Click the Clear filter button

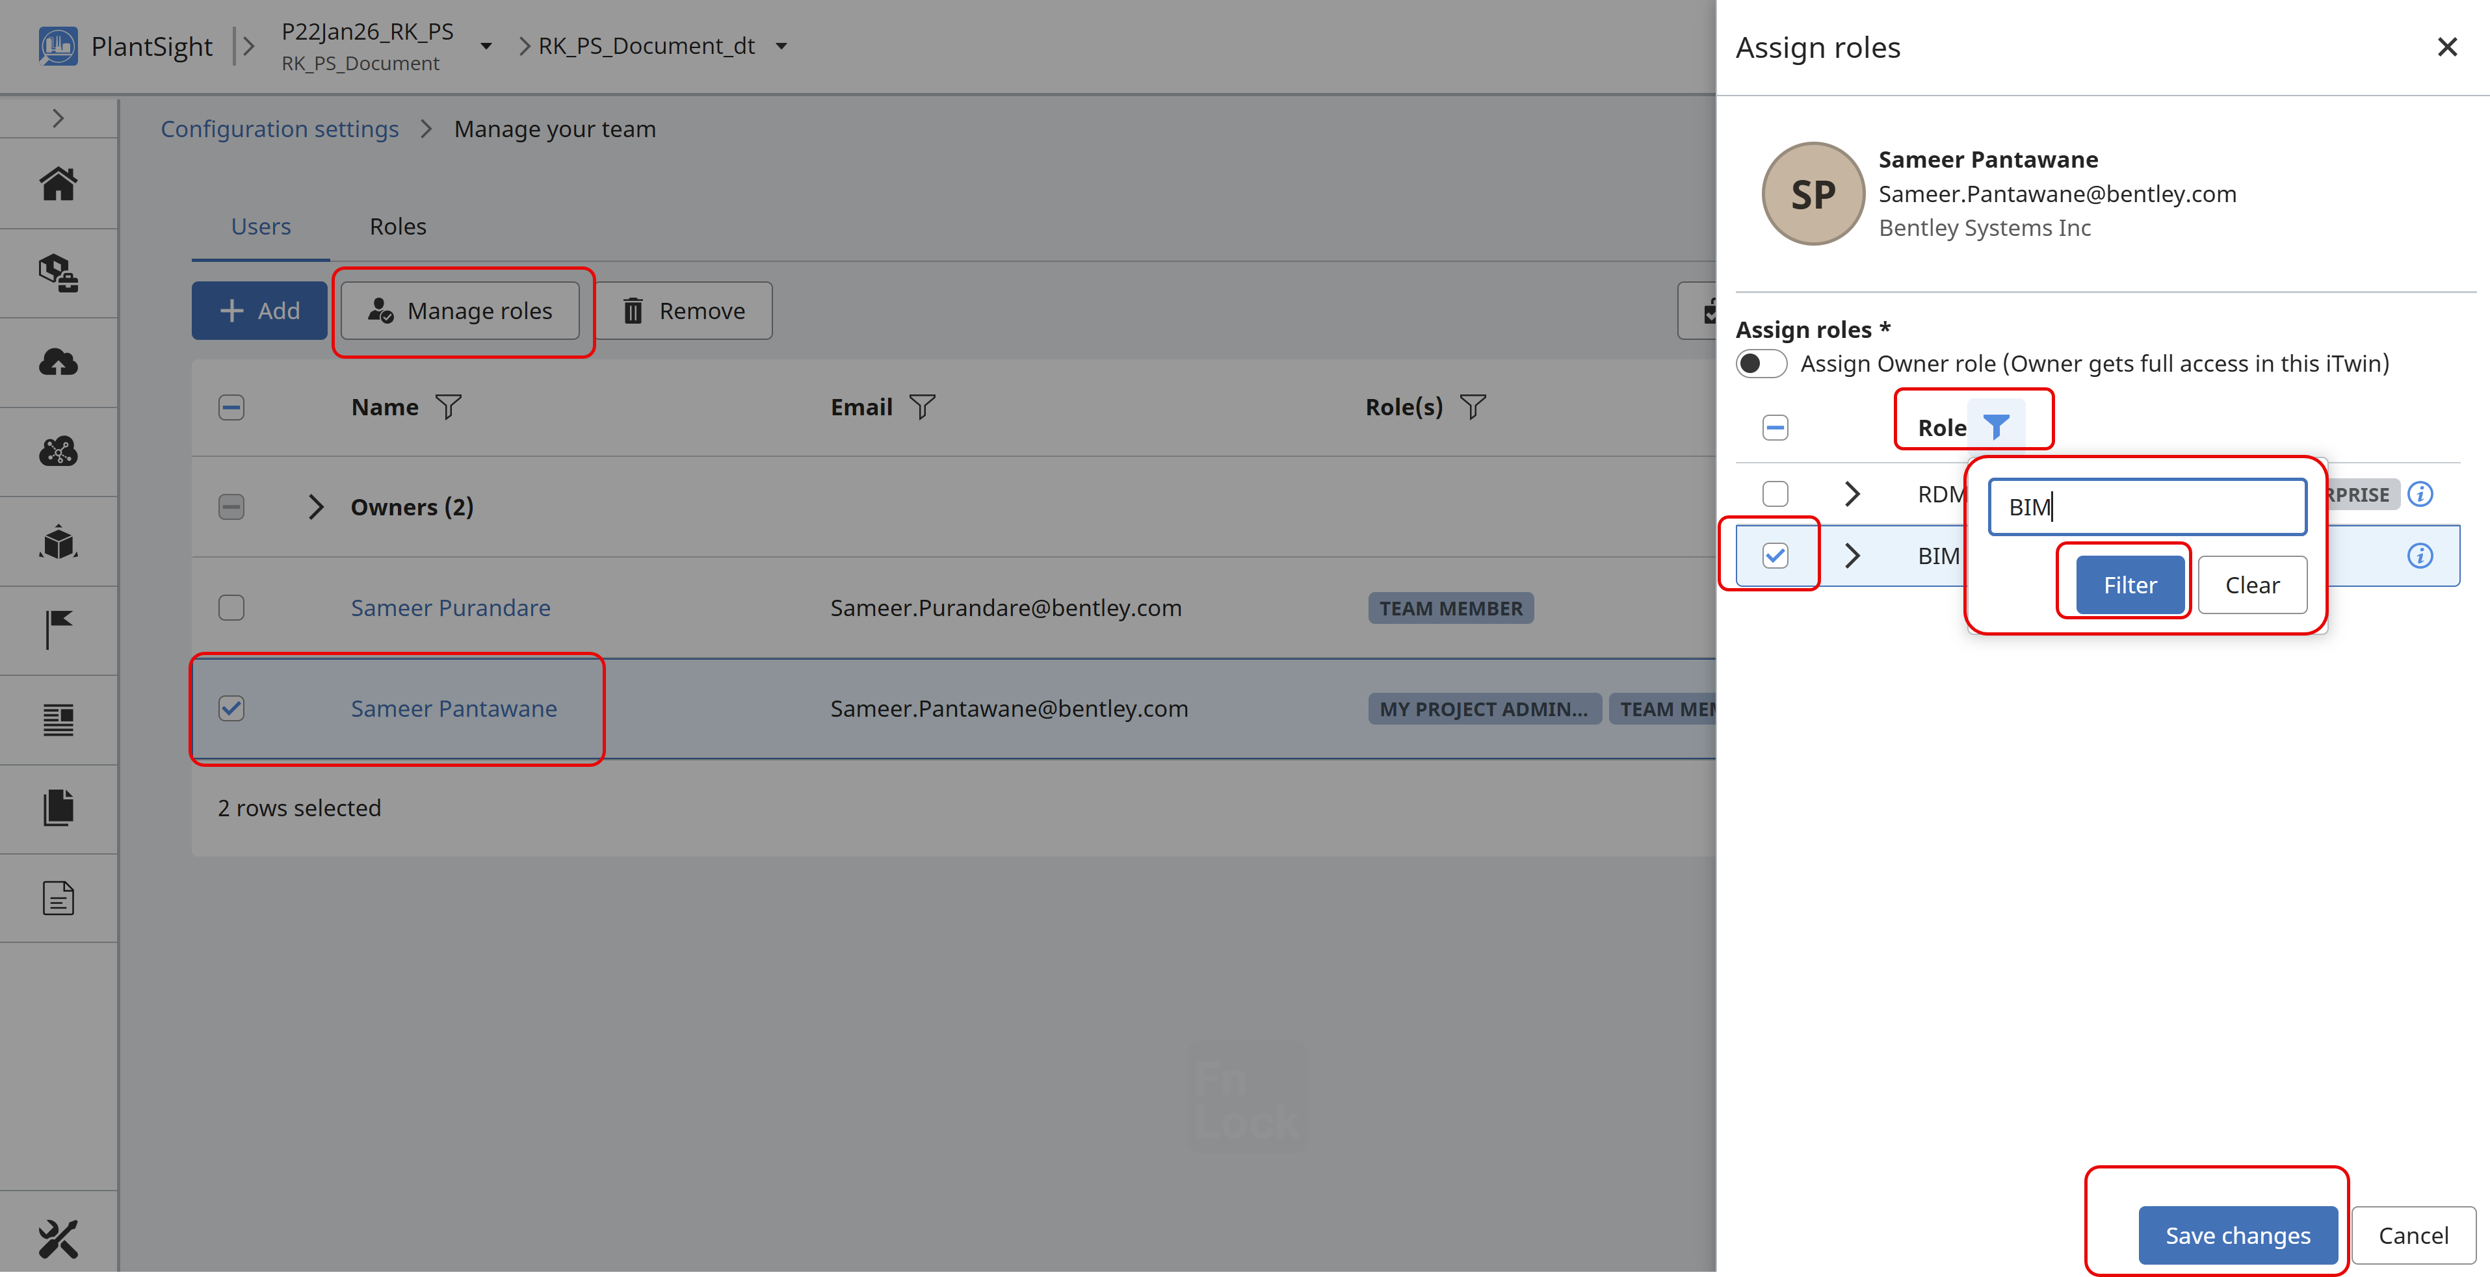[2251, 584]
